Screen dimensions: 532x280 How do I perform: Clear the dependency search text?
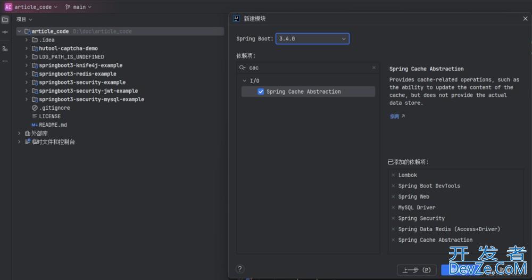(x=374, y=68)
